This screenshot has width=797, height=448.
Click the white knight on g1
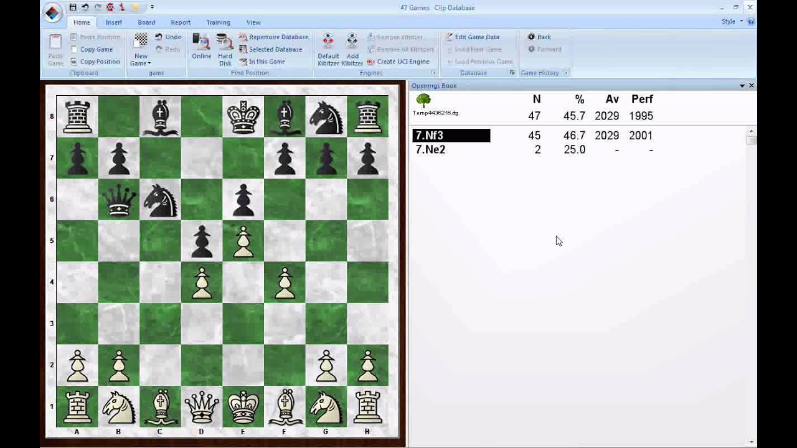coord(326,408)
